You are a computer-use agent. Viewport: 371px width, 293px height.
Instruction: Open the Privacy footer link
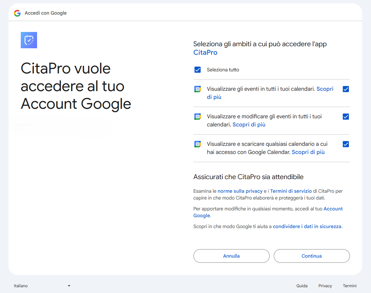point(325,286)
